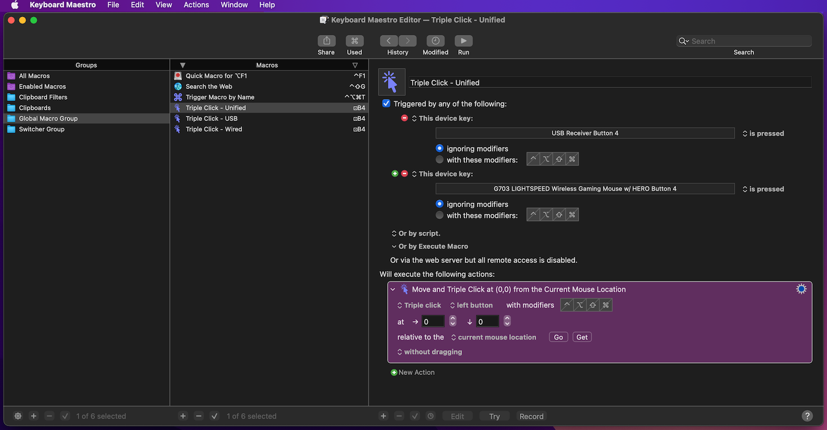The height and width of the screenshot is (430, 827).
Task: Add an action with plus in bottom bar
Action: point(383,416)
